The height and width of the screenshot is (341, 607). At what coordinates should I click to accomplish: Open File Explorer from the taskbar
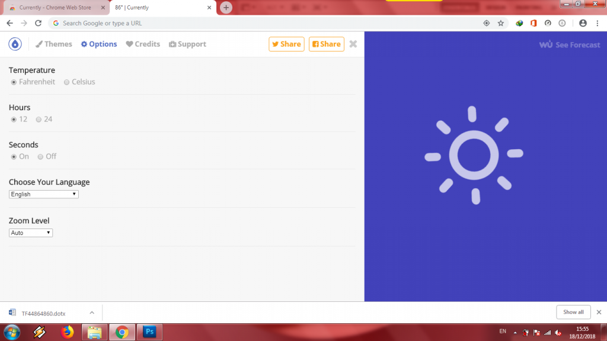94,332
